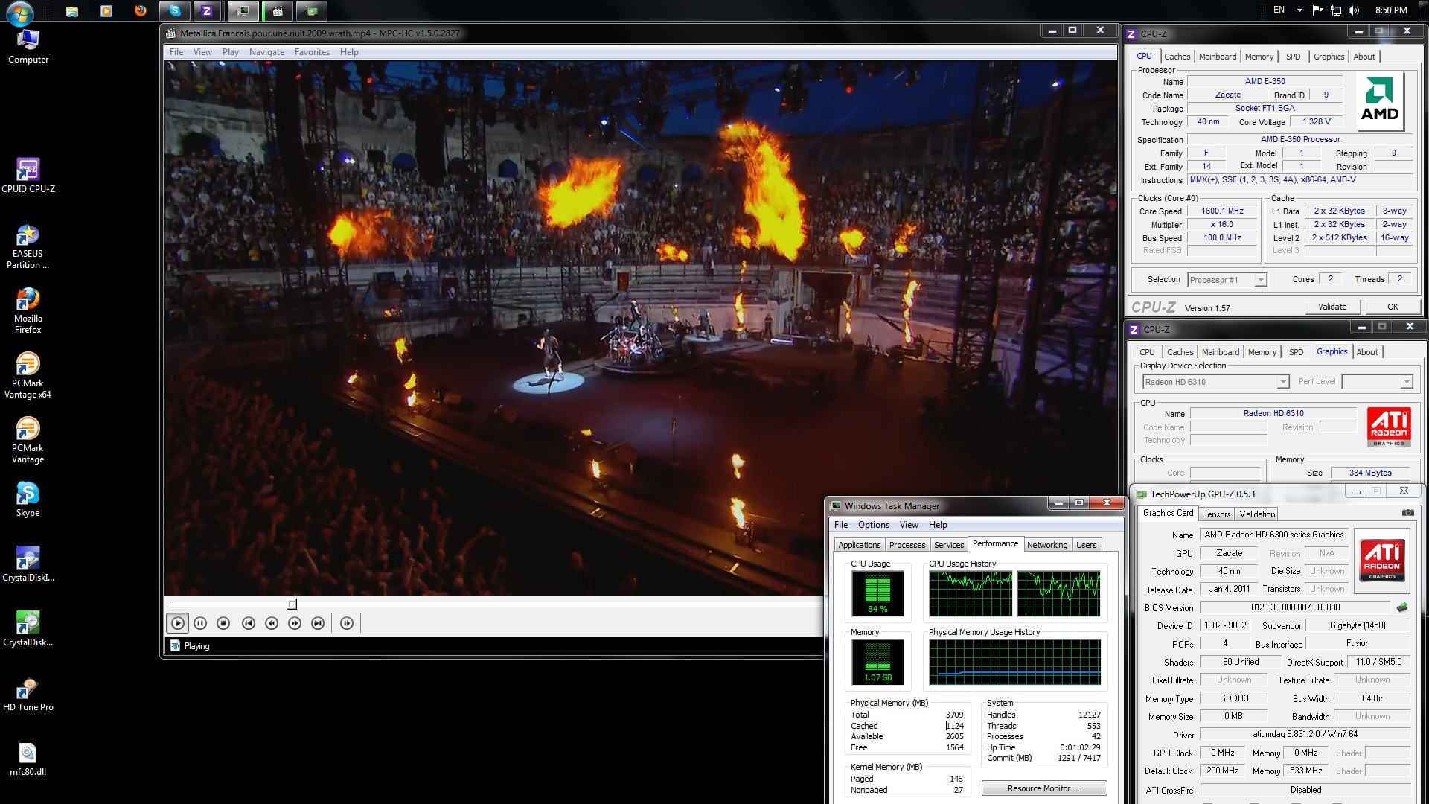Switch to the Processes tab in Task Manager
Screen dimensions: 1429x804
[907, 545]
